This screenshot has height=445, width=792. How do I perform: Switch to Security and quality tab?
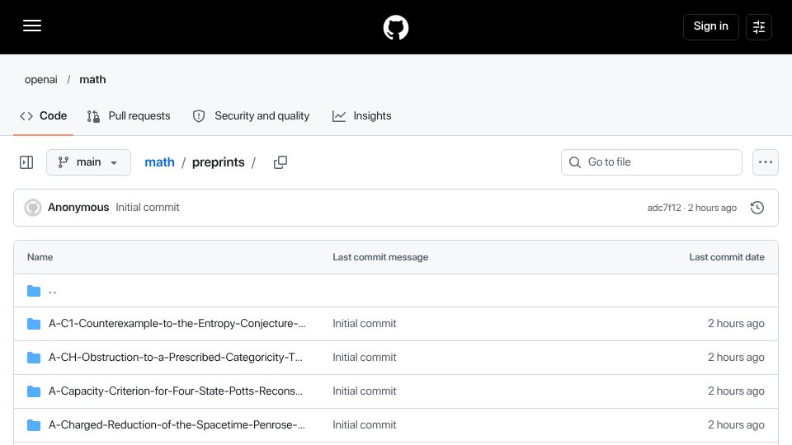[251, 116]
